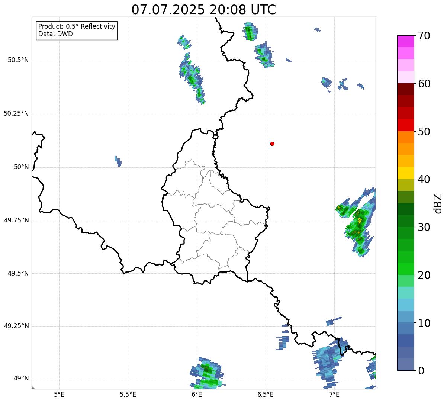The width and height of the screenshot is (447, 402).
Task: Click the latitude label 50°N
Action: pos(21,167)
